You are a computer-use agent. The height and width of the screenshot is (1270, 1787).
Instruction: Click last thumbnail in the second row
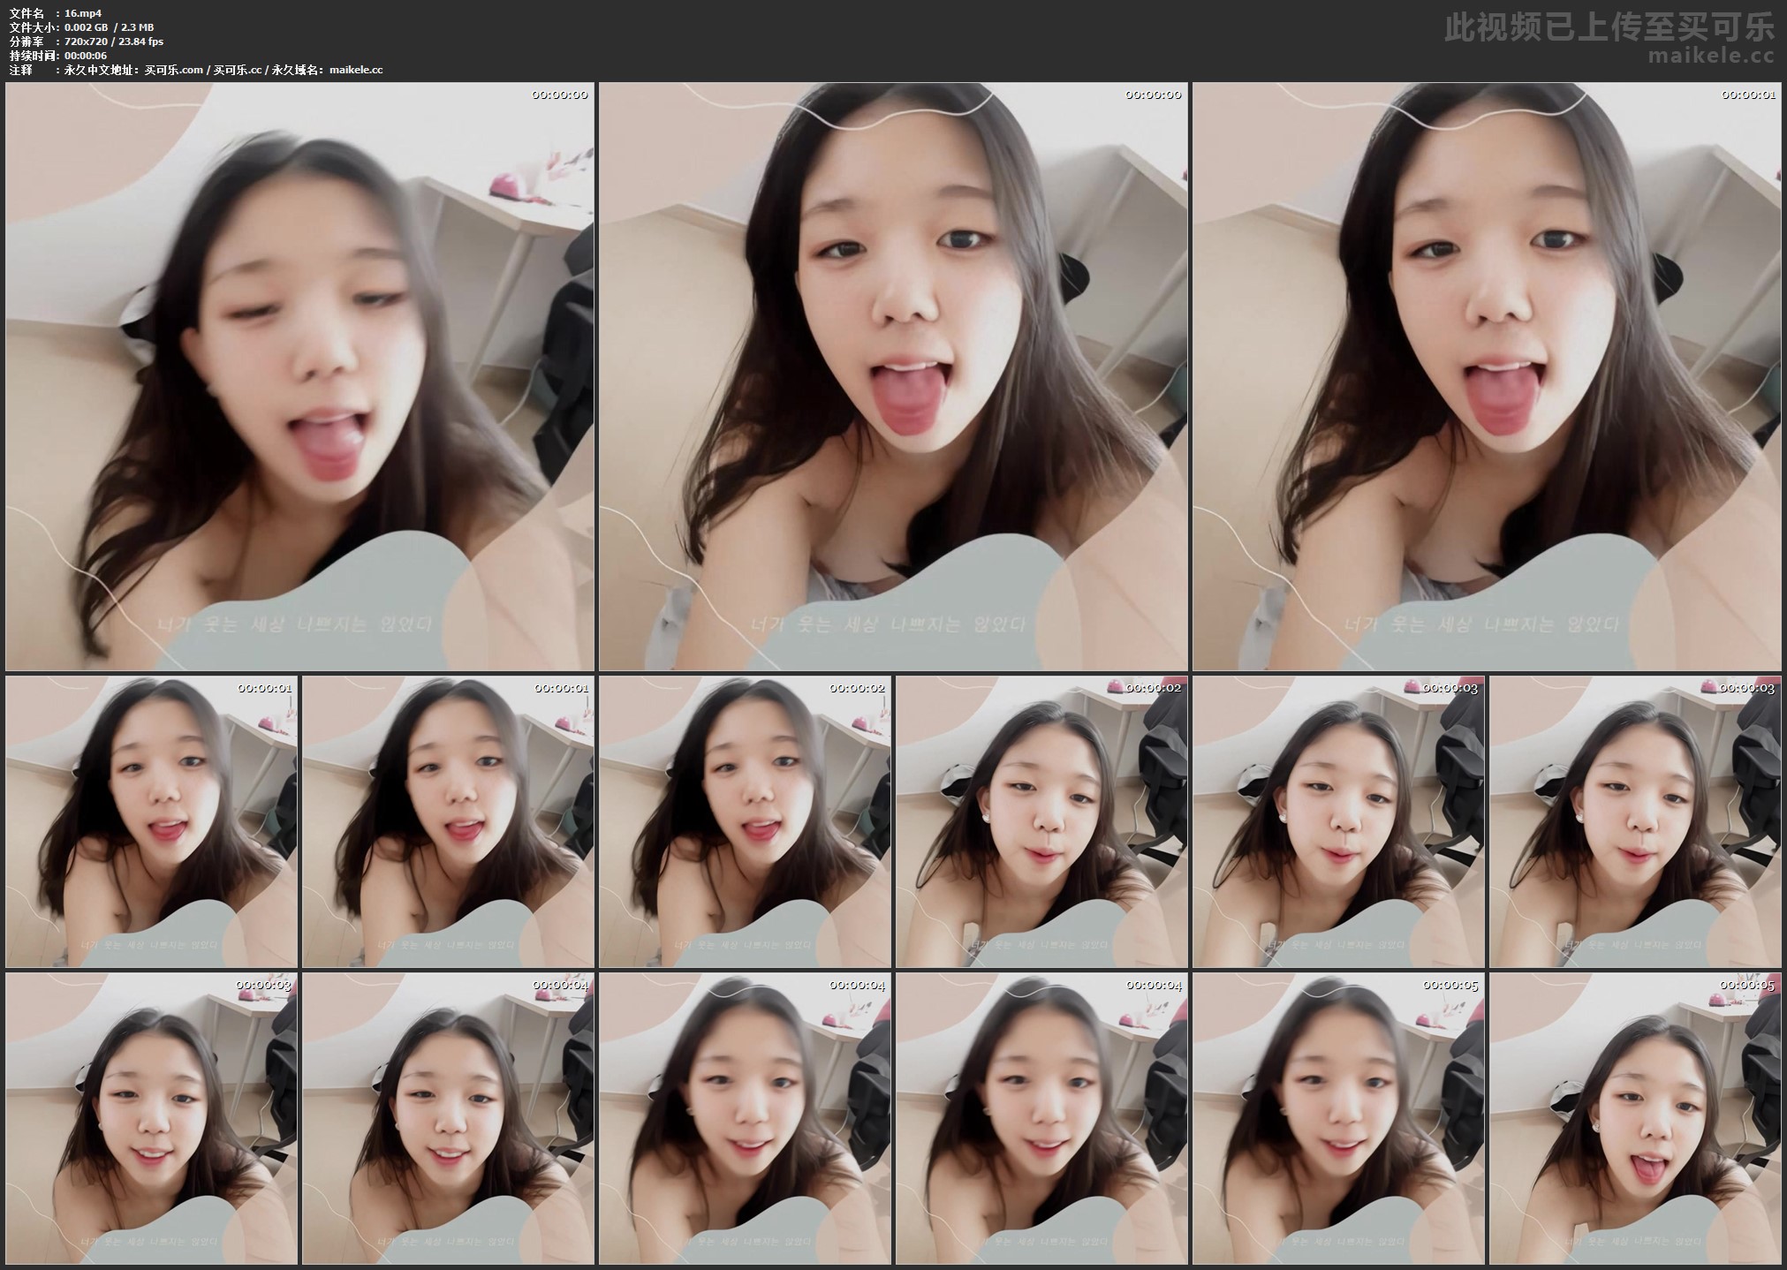(1635, 822)
